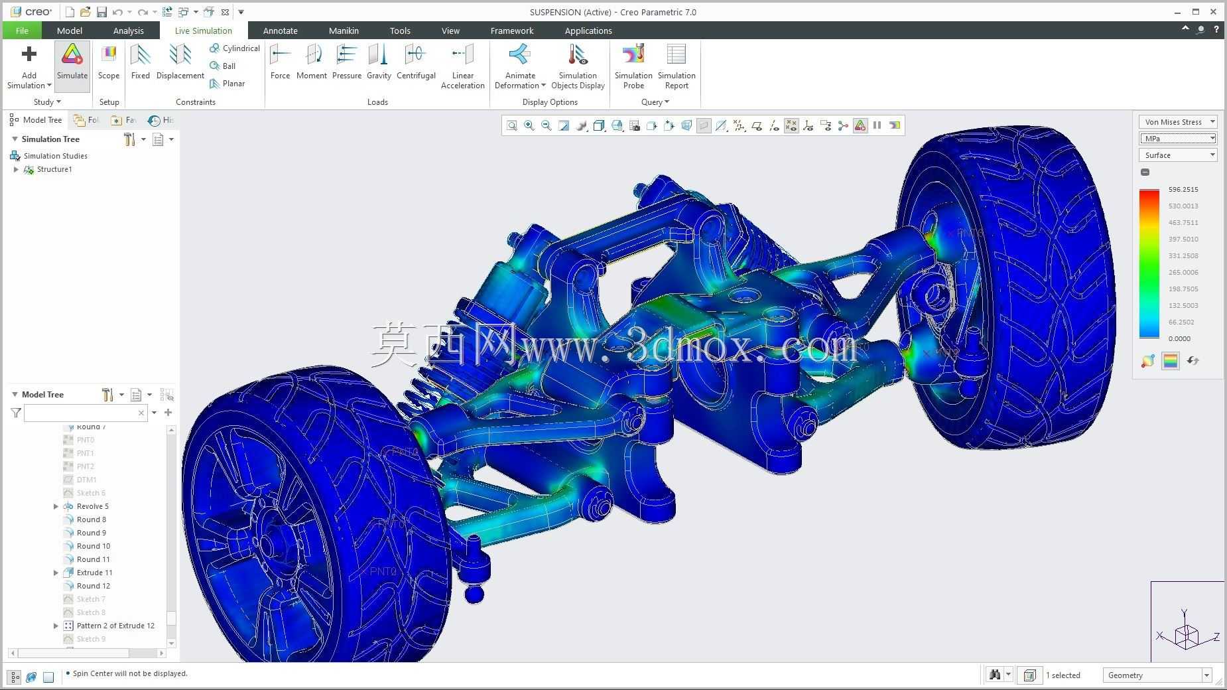This screenshot has width=1227, height=690.
Task: Open the MPa units dropdown
Action: tap(1178, 139)
